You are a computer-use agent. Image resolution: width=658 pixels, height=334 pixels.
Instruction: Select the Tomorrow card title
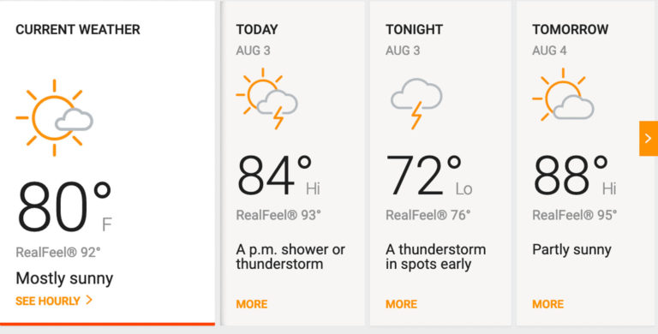coord(571,30)
